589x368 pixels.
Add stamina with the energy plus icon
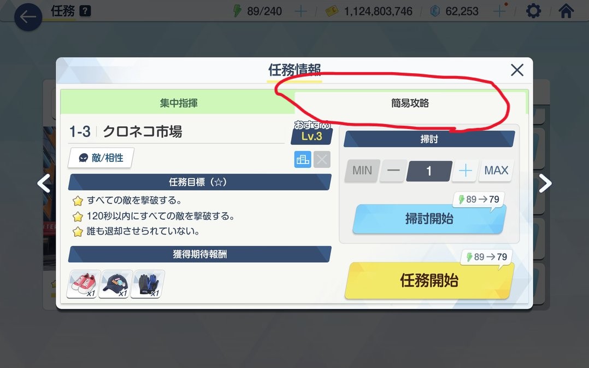click(301, 11)
